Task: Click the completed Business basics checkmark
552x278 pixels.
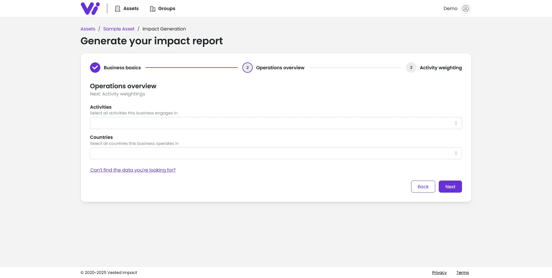Action: pos(95,68)
